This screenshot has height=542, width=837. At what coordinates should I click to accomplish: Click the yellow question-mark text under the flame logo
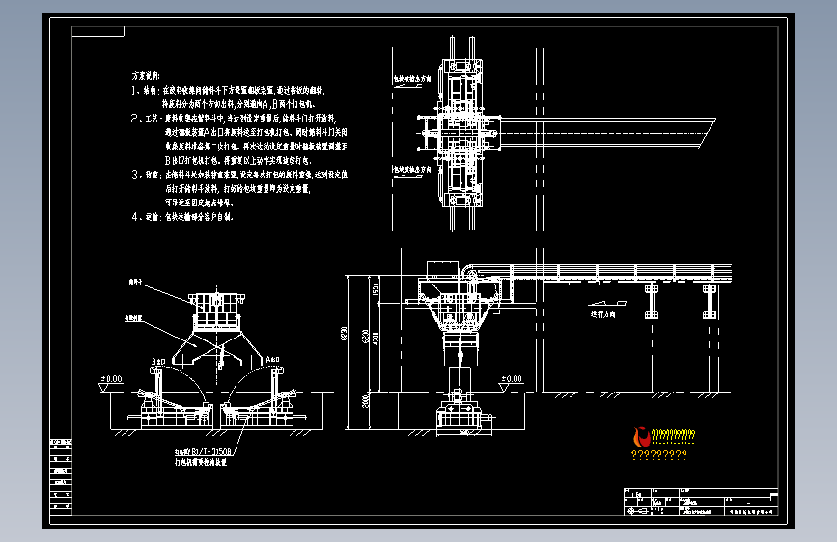(658, 455)
